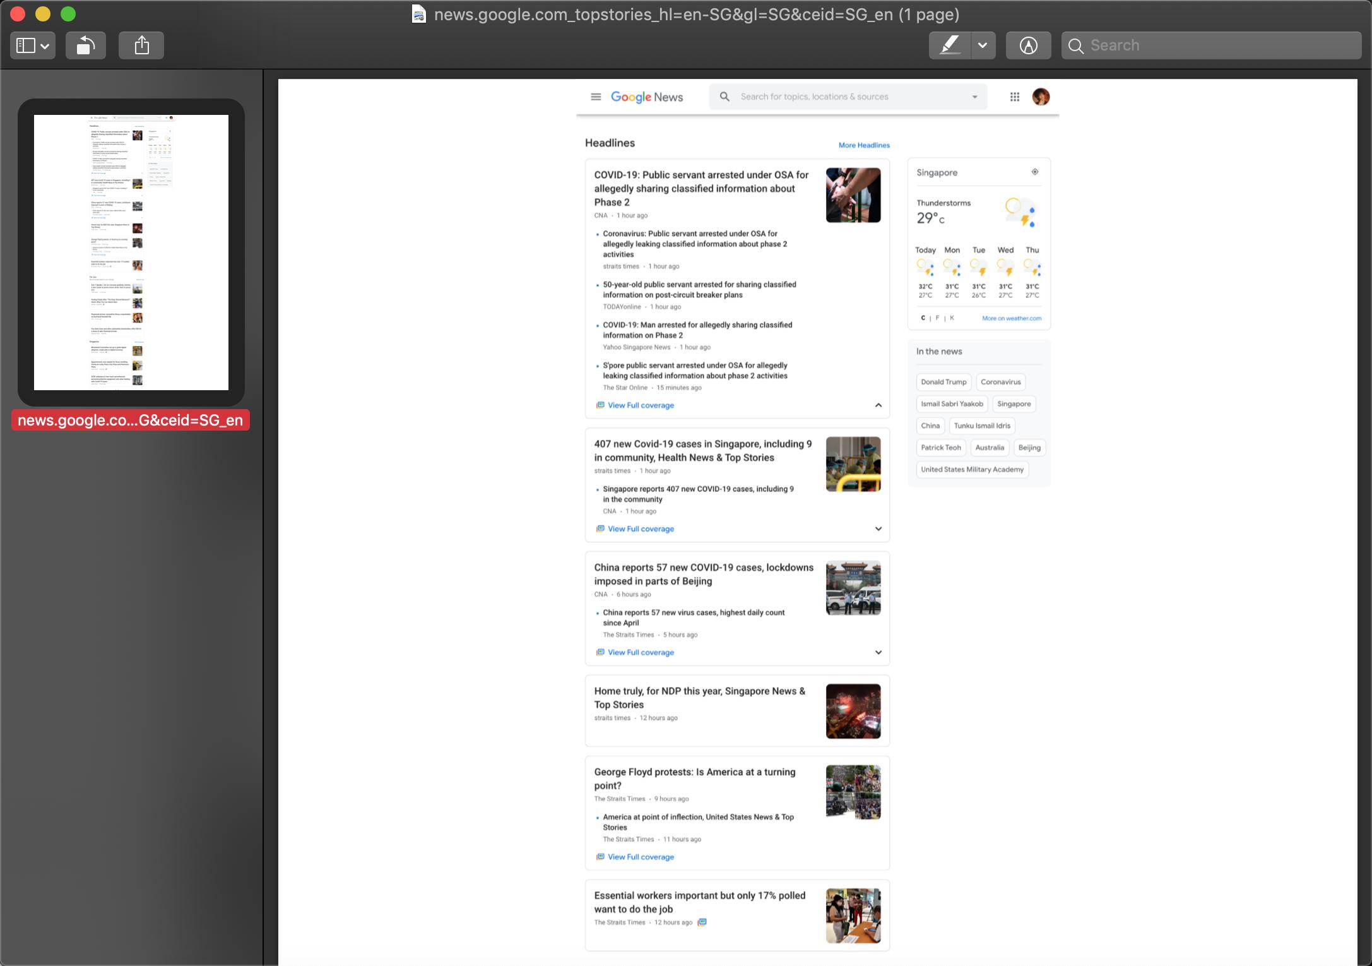The width and height of the screenshot is (1372, 966).
Task: Expand the China 57 cases story
Action: 878,652
